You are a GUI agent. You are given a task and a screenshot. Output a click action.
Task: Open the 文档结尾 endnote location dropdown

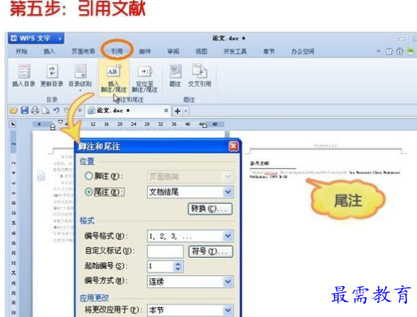[228, 192]
